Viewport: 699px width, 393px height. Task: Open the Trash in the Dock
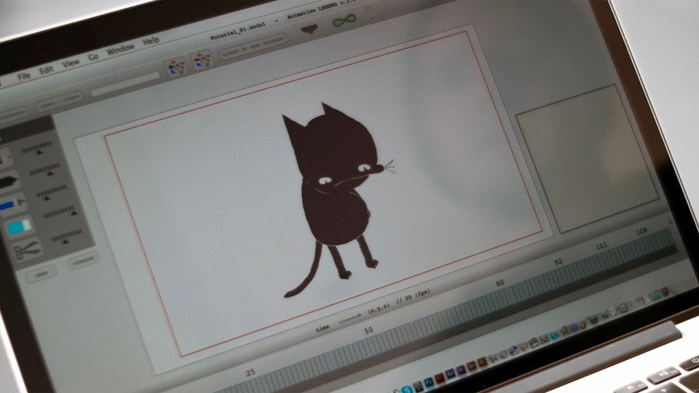[x=665, y=291]
